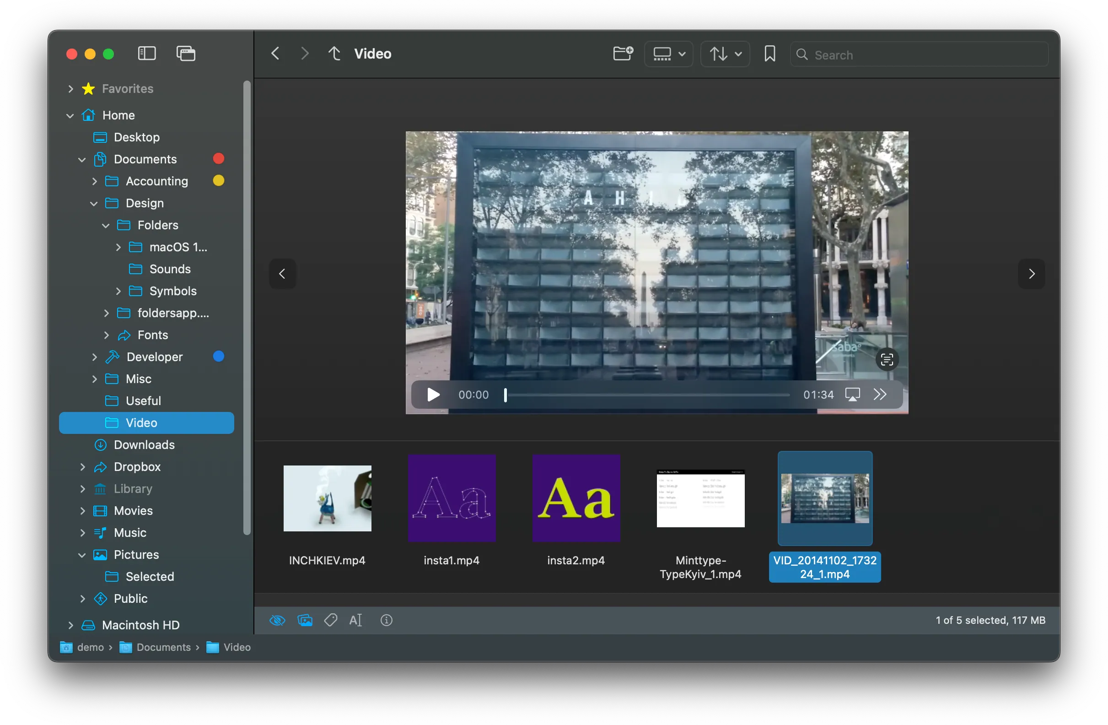Screen dimensions: 1108x725
Task: Click the video progress slider track
Action: (x=647, y=395)
